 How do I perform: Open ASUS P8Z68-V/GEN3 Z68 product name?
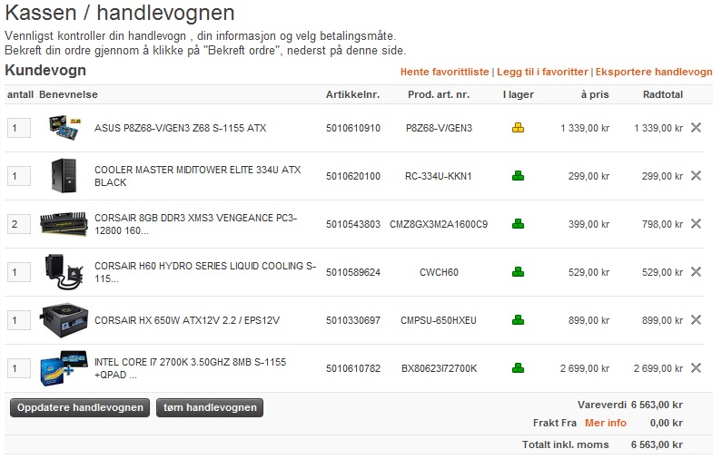(x=181, y=128)
